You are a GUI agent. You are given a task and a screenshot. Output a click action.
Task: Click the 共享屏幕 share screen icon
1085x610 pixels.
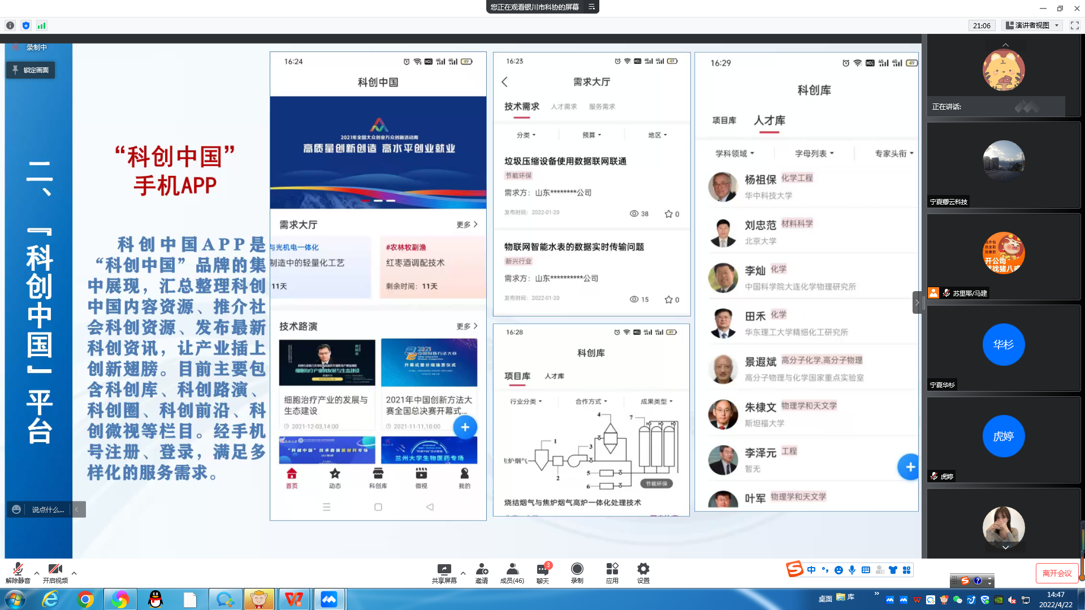(x=444, y=571)
